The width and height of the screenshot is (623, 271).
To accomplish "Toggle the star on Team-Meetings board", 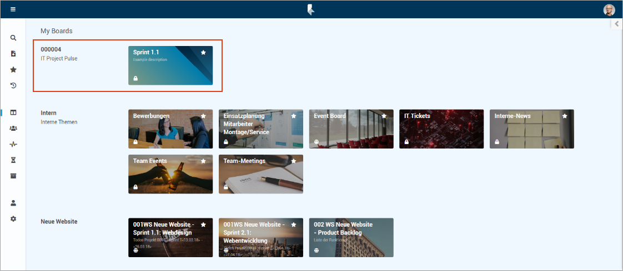I will pyautogui.click(x=294, y=161).
